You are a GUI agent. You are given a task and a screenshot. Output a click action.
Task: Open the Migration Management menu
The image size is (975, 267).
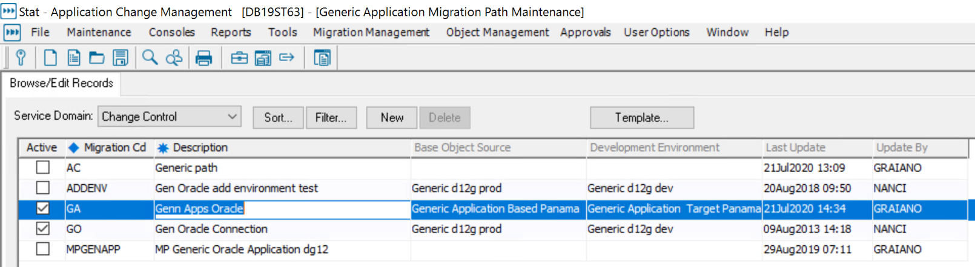click(x=371, y=33)
